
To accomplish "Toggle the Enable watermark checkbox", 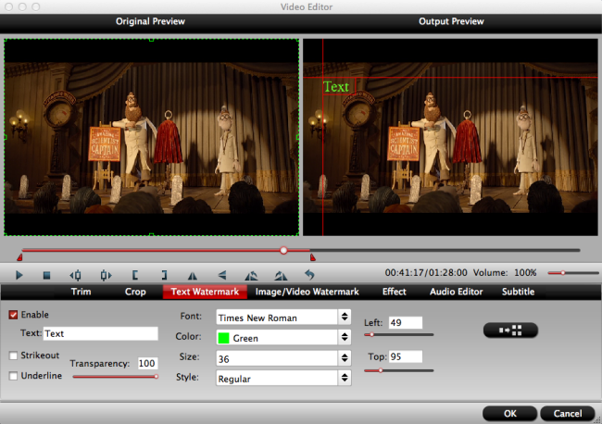I will (x=14, y=315).
